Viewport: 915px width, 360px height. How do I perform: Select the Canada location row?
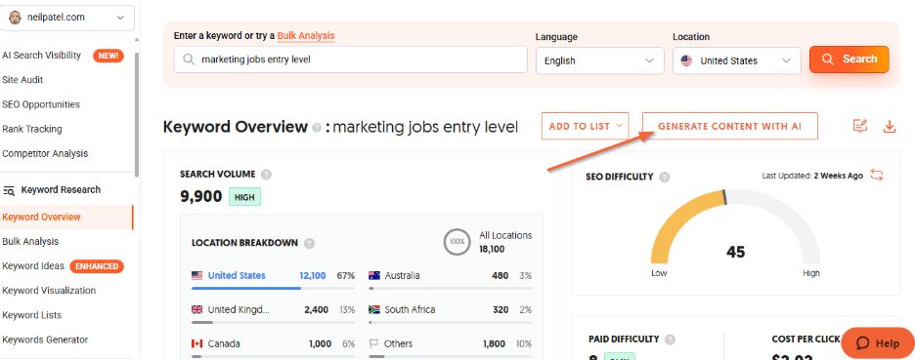click(273, 347)
